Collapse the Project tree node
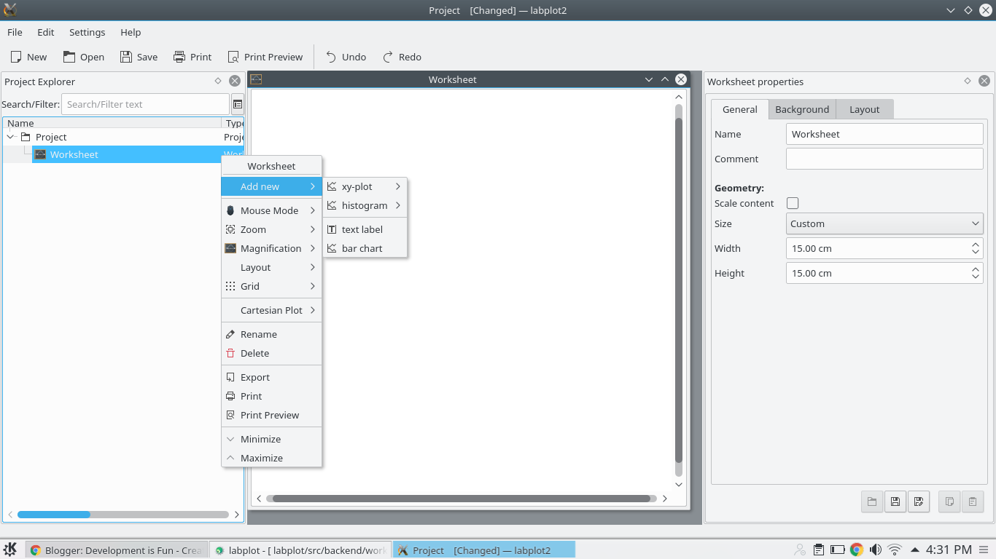This screenshot has width=996, height=559. [10, 137]
